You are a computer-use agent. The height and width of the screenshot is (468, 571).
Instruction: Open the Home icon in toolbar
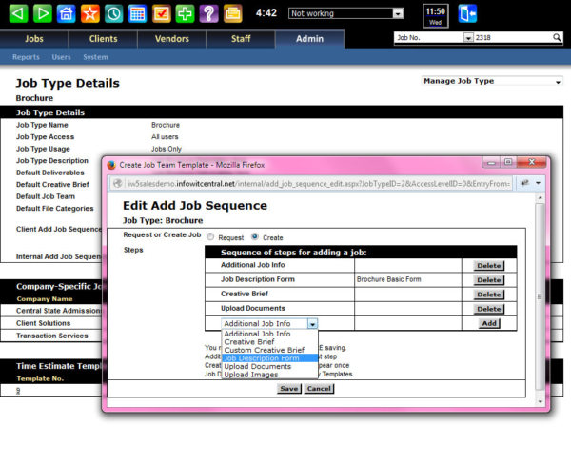(x=66, y=14)
